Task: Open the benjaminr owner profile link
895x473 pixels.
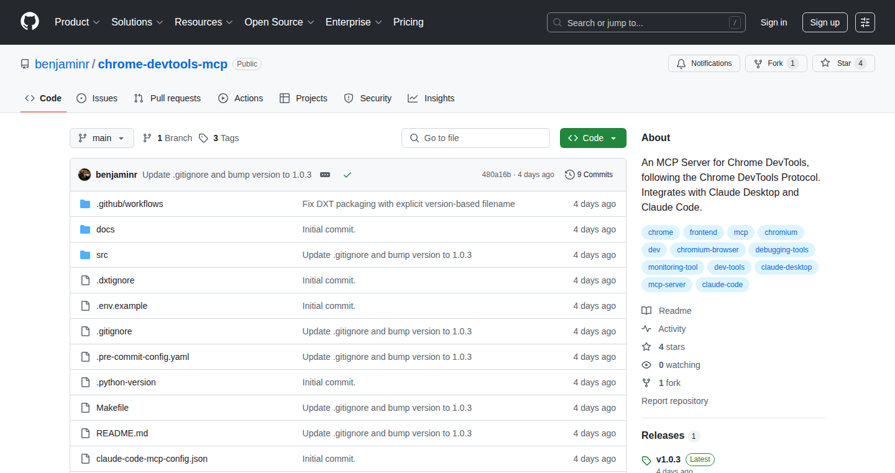Action: (62, 64)
